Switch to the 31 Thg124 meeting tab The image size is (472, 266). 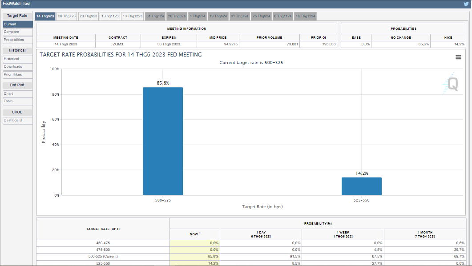[155, 16]
